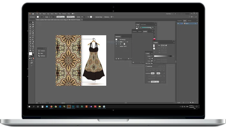Open Photoshop taskbar icon

73,107
